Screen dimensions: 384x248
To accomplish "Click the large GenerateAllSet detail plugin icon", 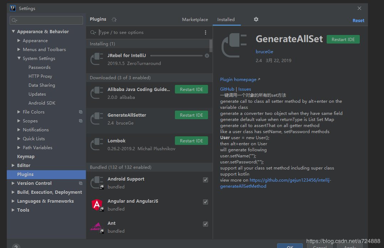I will pyautogui.click(x=234, y=45).
